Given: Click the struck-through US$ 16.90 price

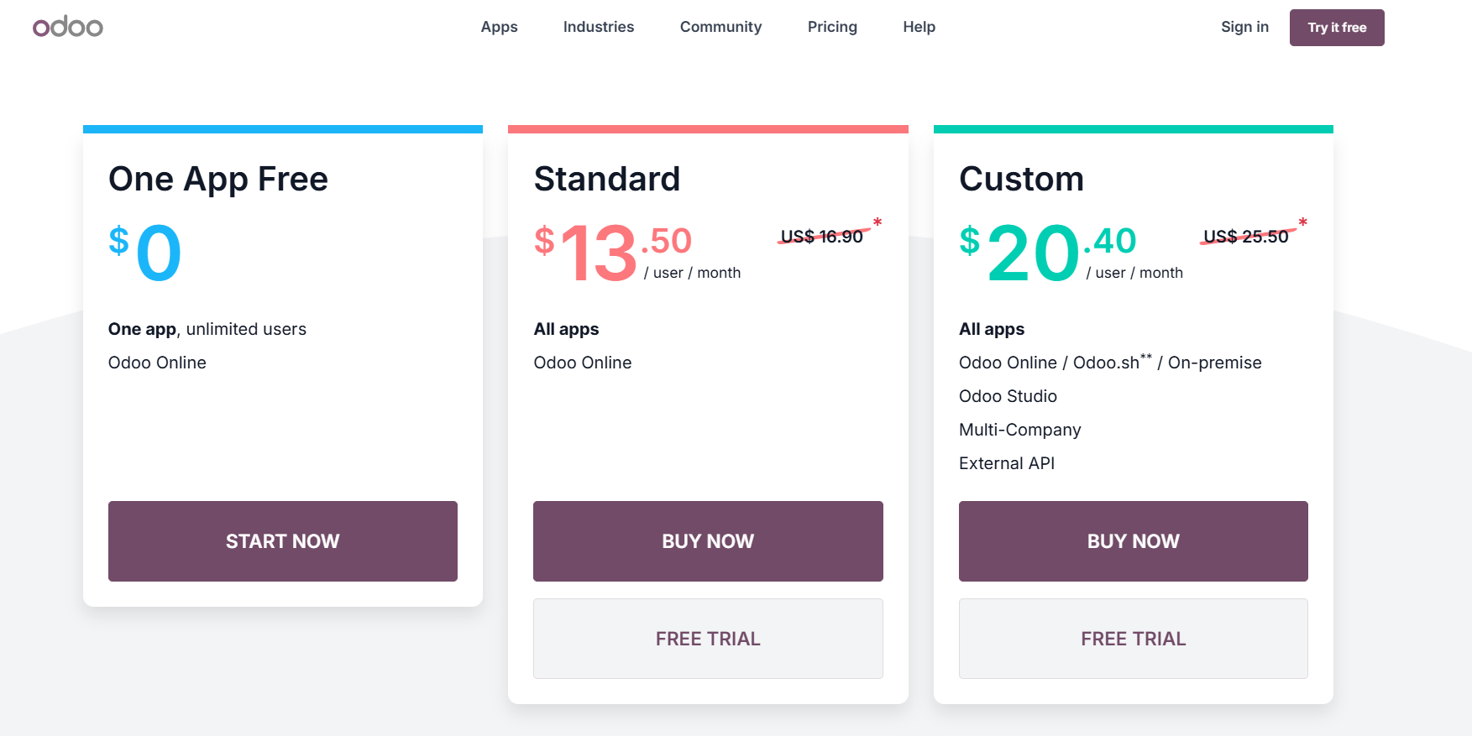Looking at the screenshot, I should click(822, 237).
